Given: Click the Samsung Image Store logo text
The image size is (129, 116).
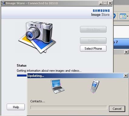Looking at the screenshot, I should (x=100, y=13).
